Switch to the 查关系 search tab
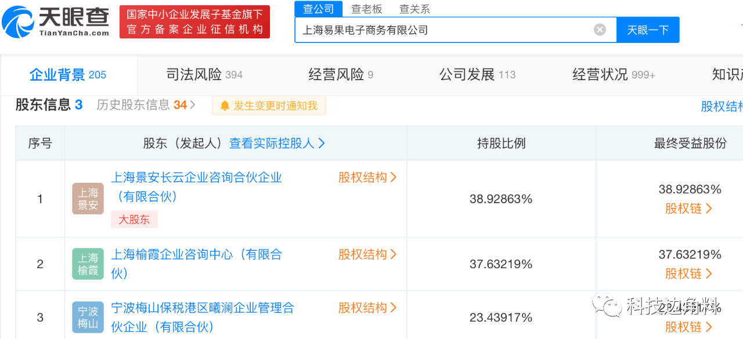 (415, 9)
